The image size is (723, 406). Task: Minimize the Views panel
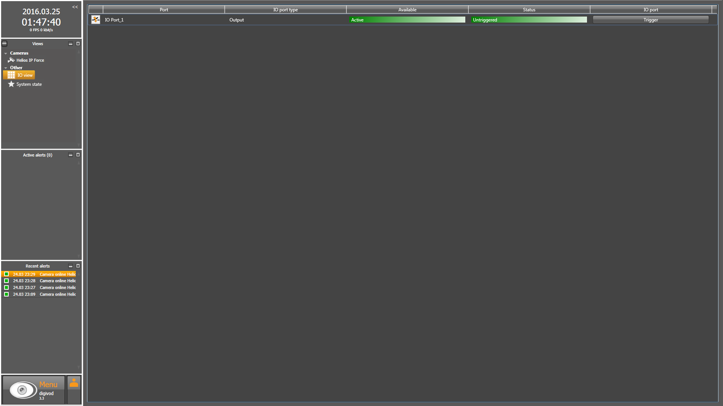(70, 44)
